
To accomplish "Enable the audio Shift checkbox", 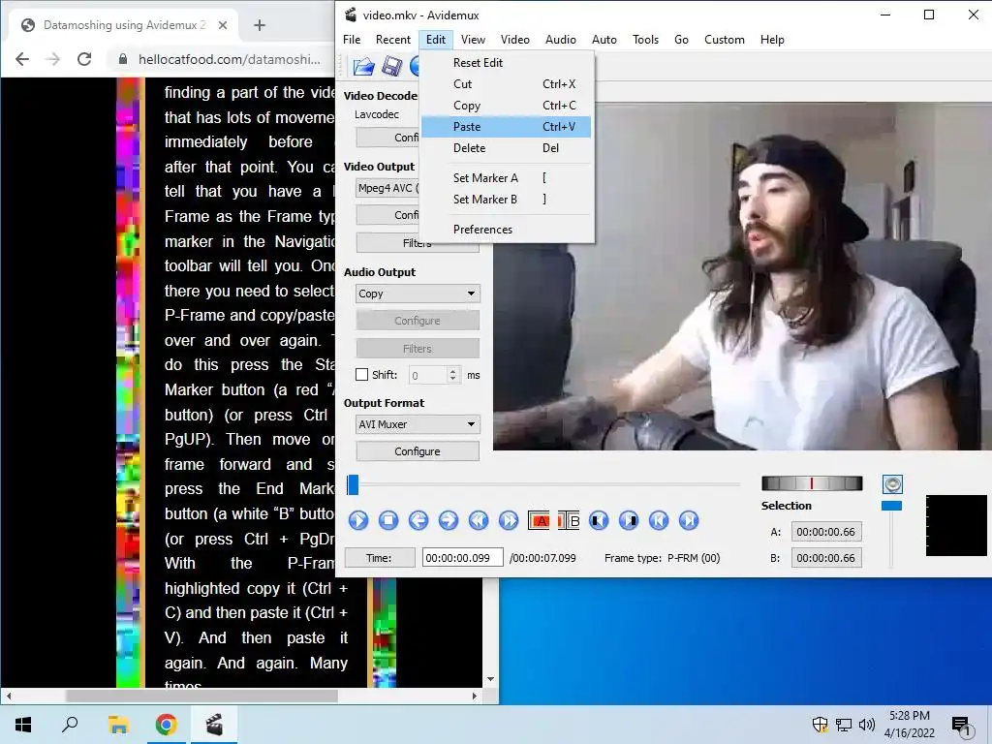I will click(x=362, y=375).
